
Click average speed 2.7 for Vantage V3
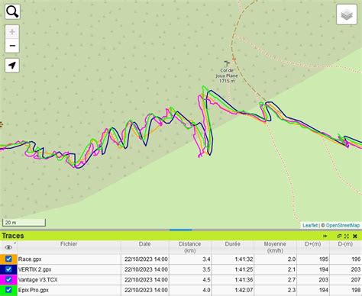point(292,280)
